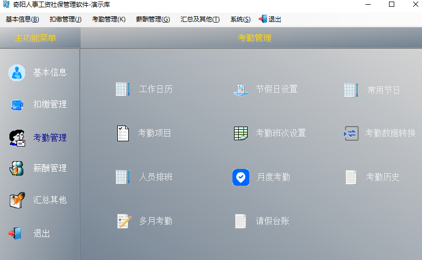Click the 多月考勤 notepad icon
Viewport: 422px width, 260px height.
click(124, 221)
